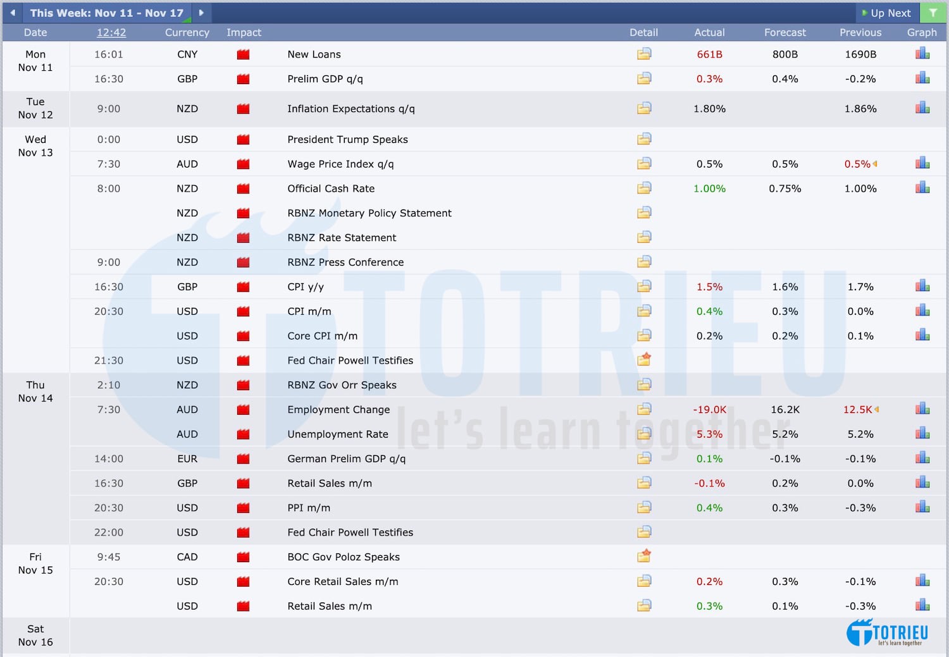Click the Detail column header
This screenshot has width=949, height=657.
[x=643, y=32]
